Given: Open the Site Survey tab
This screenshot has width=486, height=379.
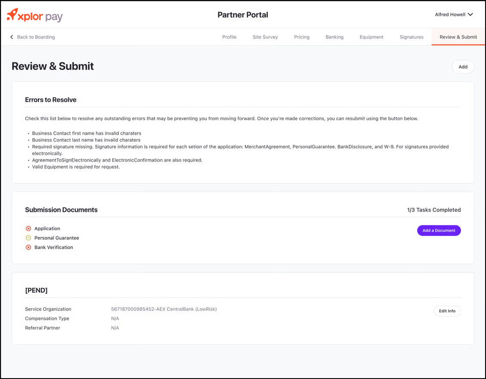Looking at the screenshot, I should click(265, 37).
